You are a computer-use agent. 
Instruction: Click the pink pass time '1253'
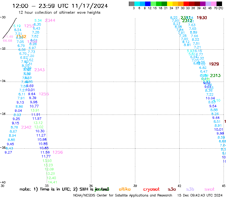click(29, 26)
